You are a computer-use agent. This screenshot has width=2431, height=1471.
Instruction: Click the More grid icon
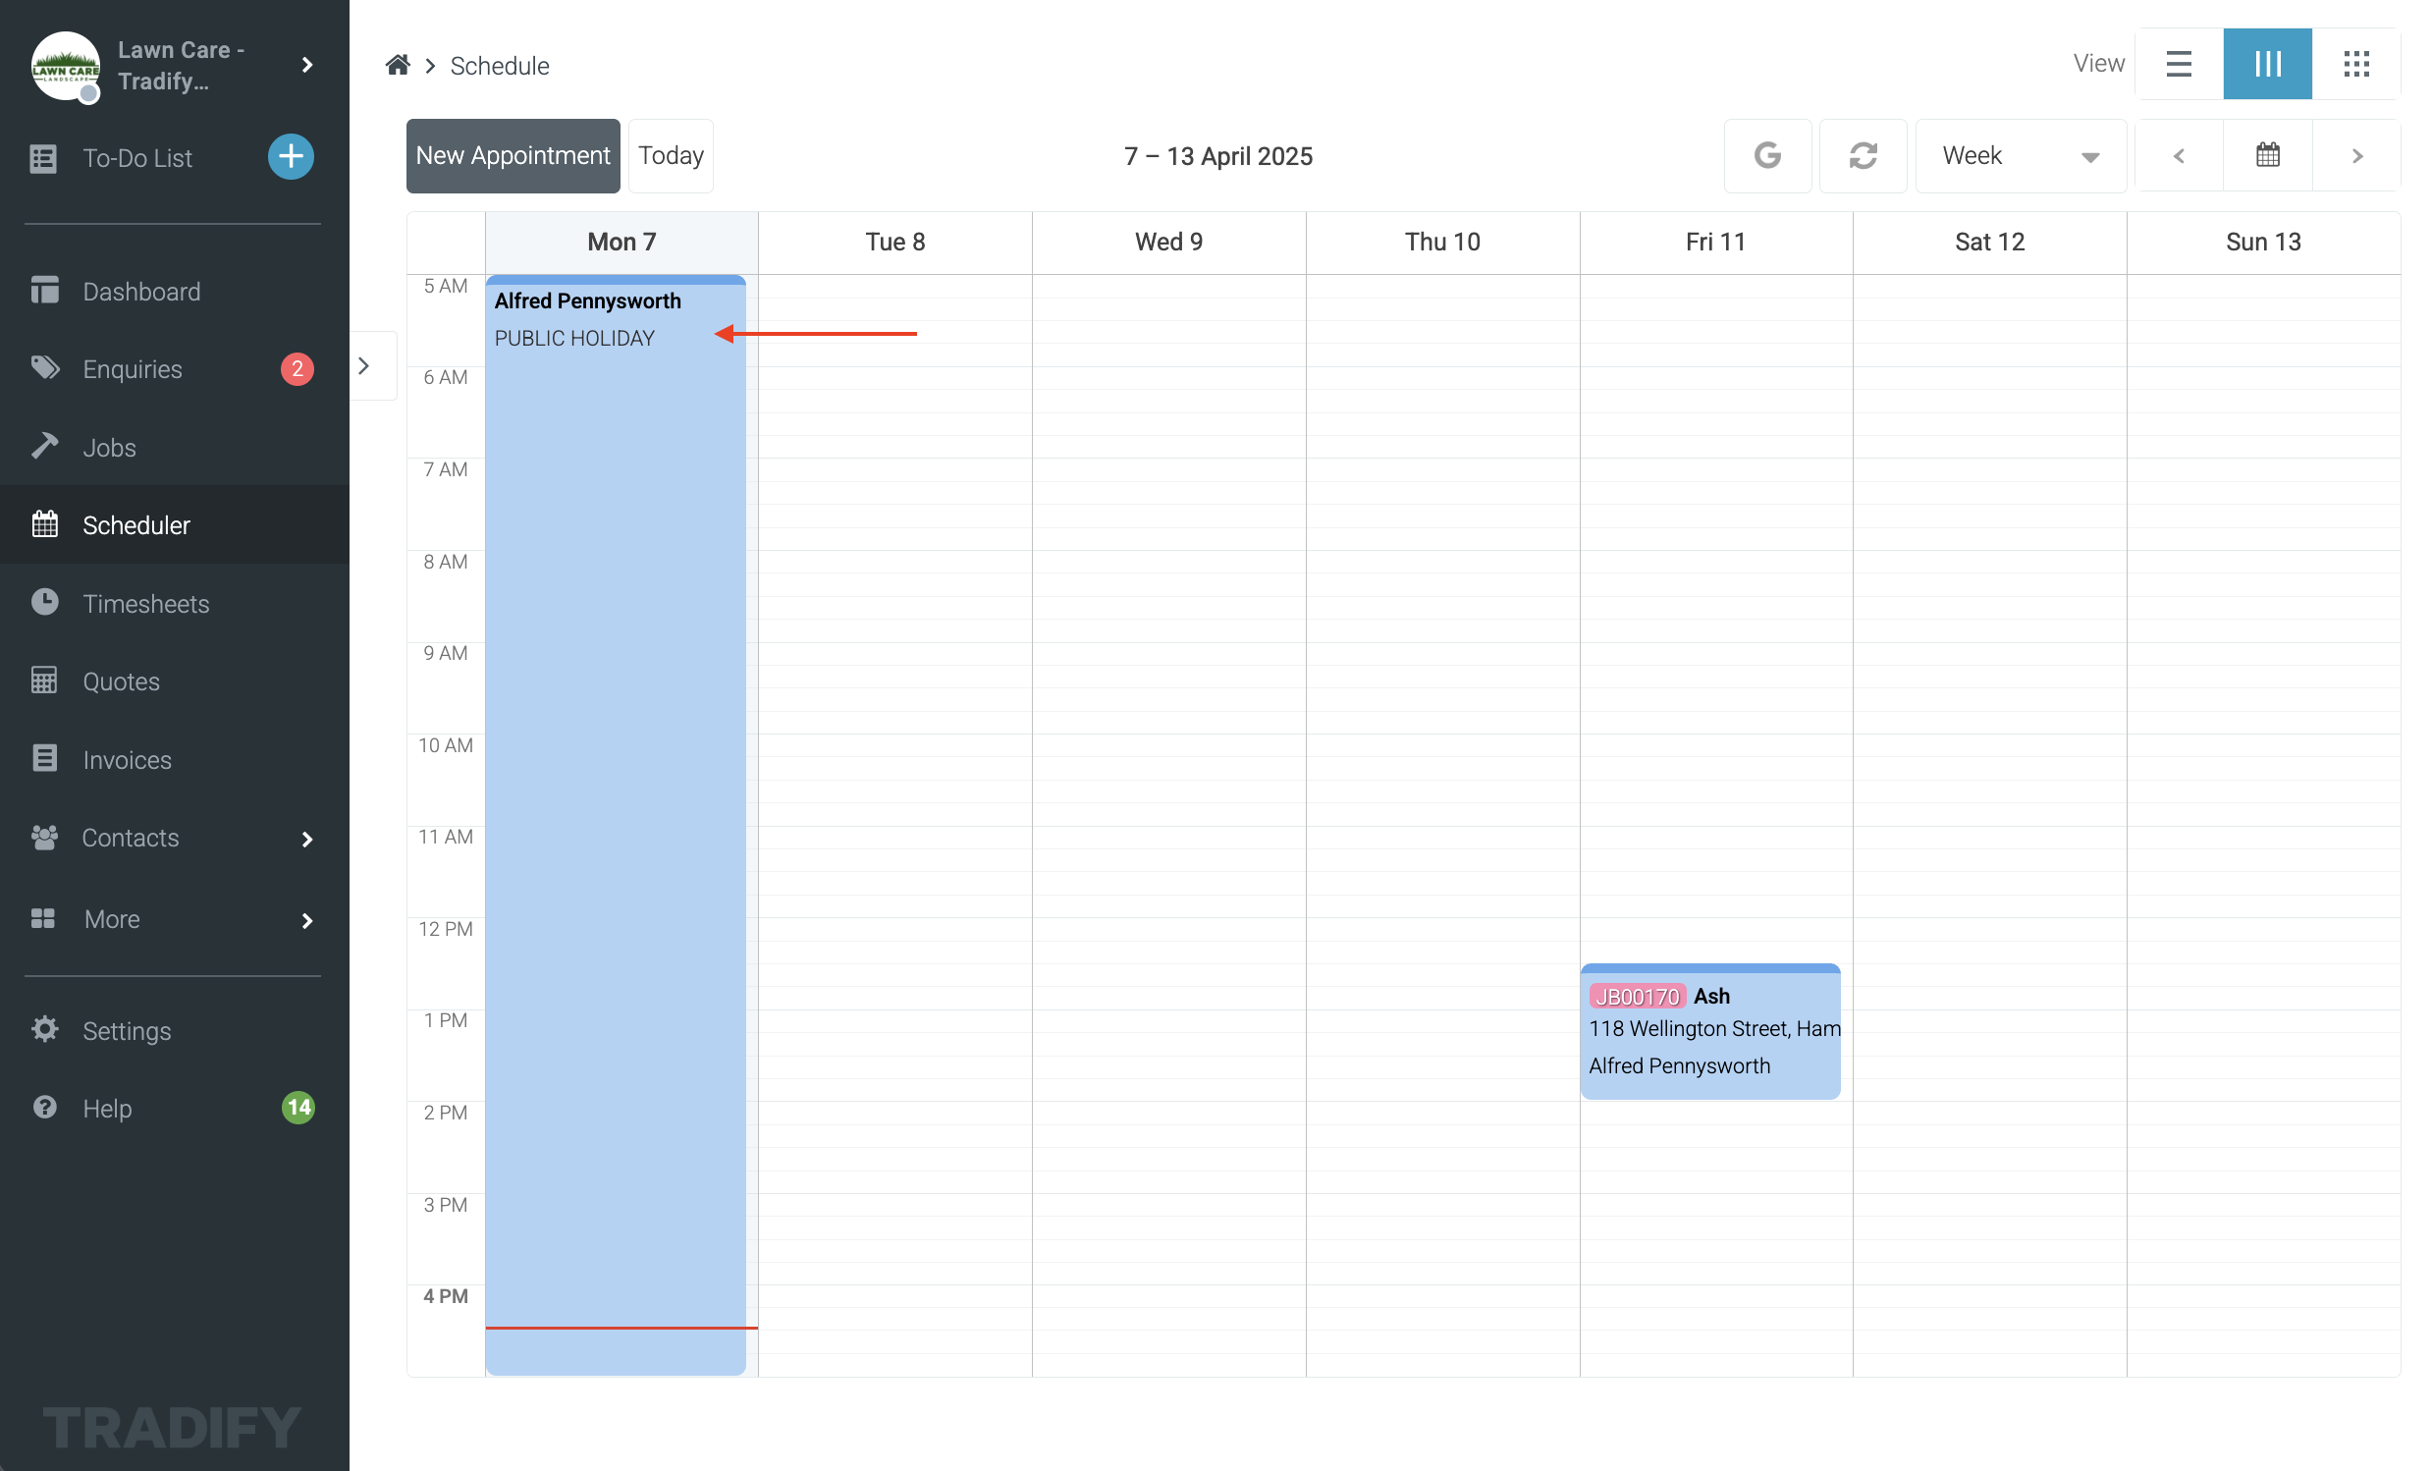click(x=43, y=918)
